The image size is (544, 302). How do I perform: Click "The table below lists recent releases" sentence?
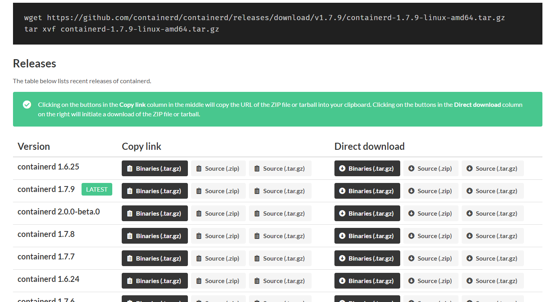pos(82,81)
